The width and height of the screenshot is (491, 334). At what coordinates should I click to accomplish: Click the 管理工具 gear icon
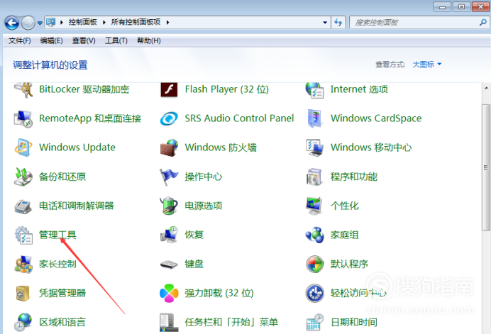[24, 235]
